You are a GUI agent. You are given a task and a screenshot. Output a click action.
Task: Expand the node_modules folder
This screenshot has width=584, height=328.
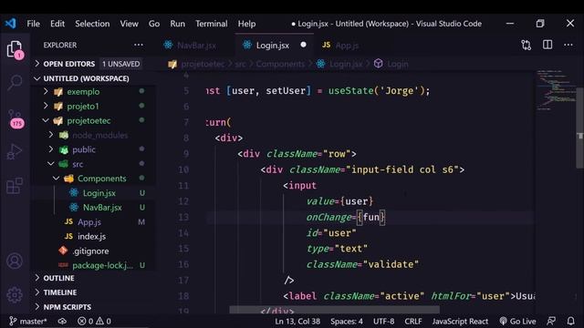pos(99,136)
